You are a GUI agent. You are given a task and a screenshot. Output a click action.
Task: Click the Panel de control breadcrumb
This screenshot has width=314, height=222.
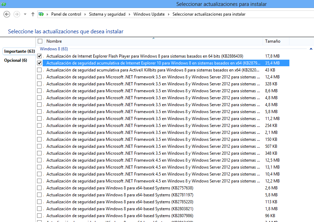point(66,14)
